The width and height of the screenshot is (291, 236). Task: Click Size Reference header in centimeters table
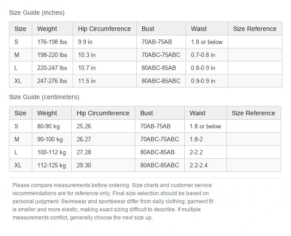tap(253, 113)
